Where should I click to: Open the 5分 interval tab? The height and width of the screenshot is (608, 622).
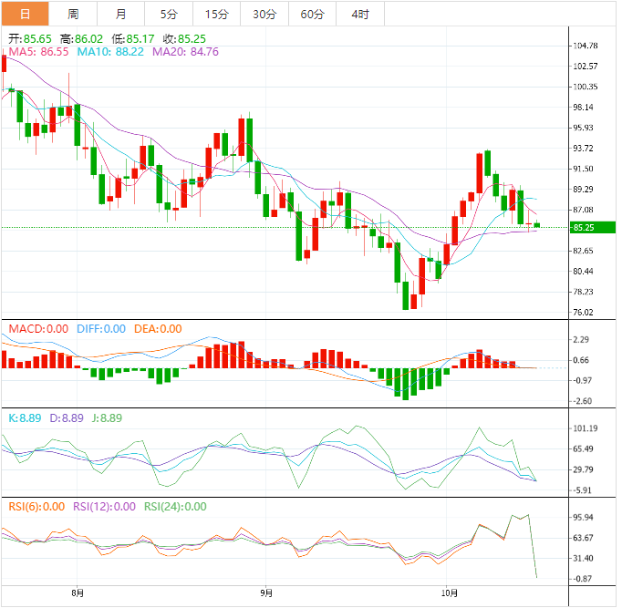point(169,14)
